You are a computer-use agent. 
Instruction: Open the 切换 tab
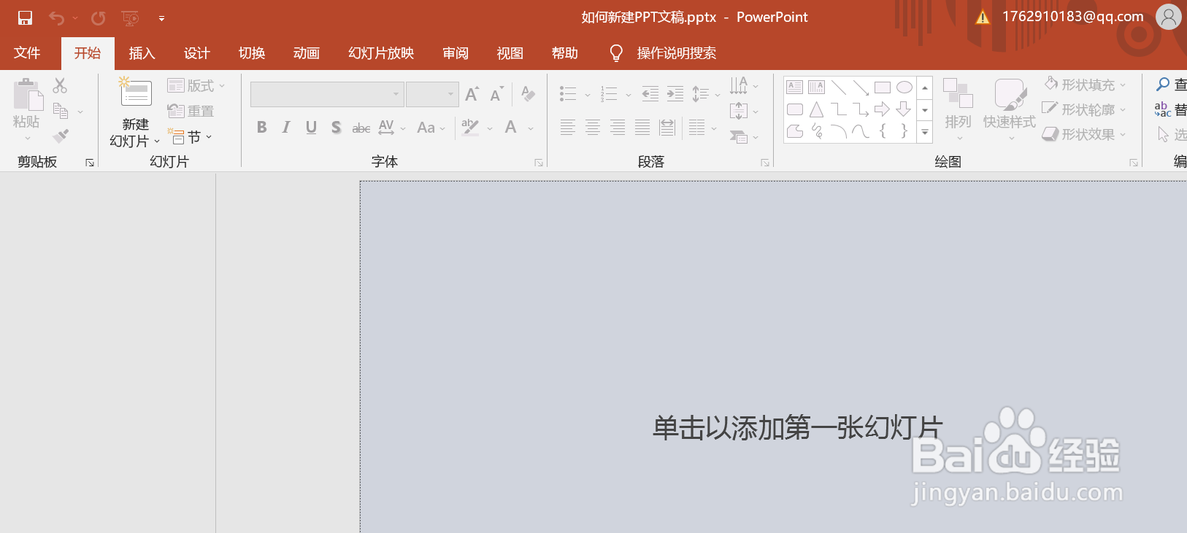252,53
